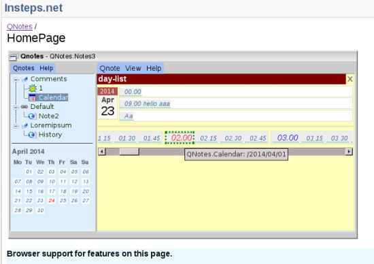Select the Calendar tree item
The width and height of the screenshot is (374, 264).
pyautogui.click(x=53, y=97)
